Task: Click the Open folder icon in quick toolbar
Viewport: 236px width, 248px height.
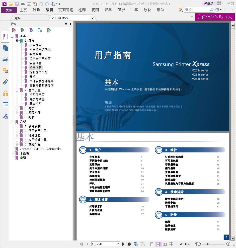Action: (x=11, y=4)
